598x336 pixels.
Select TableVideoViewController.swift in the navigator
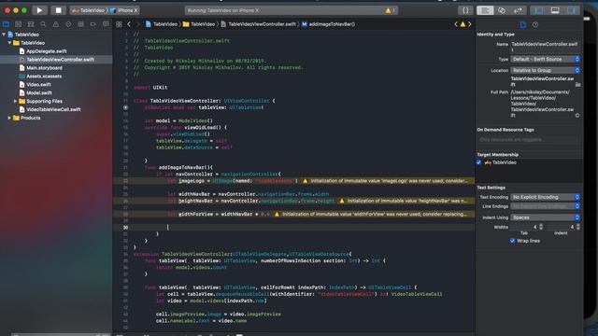tap(56, 60)
